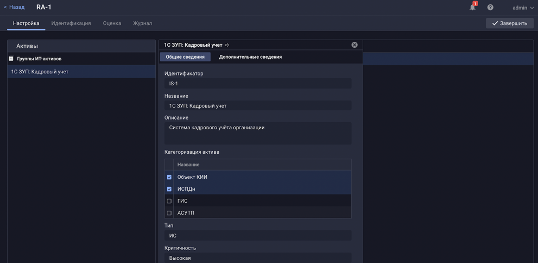Click the Критичность field showing Высокая
This screenshot has width=538, height=263.
tap(258, 258)
